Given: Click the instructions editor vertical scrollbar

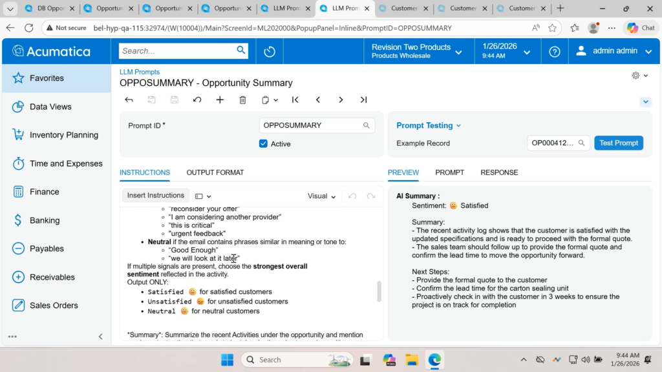Looking at the screenshot, I should coord(379,291).
